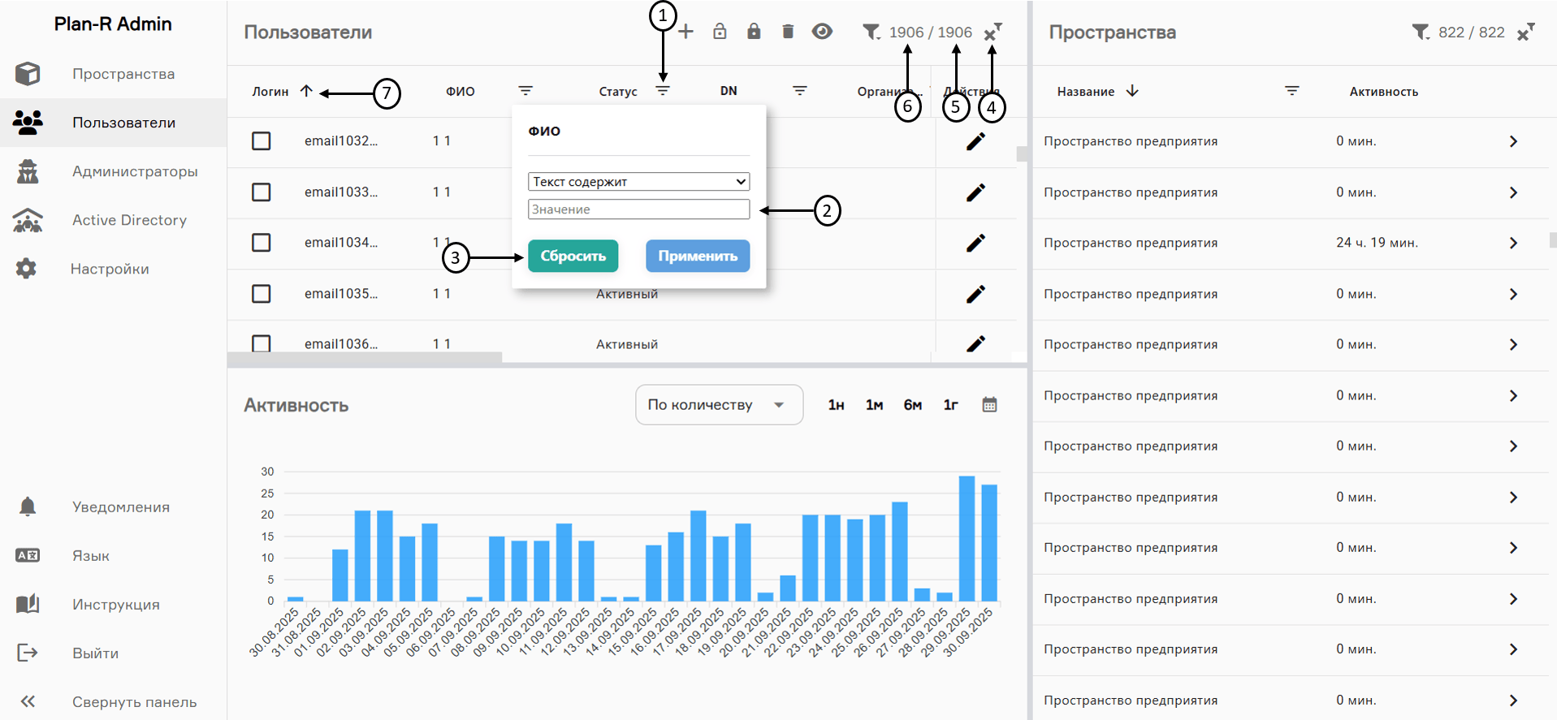
Task: Click the pencil edit icon for email1032
Action: (x=975, y=141)
